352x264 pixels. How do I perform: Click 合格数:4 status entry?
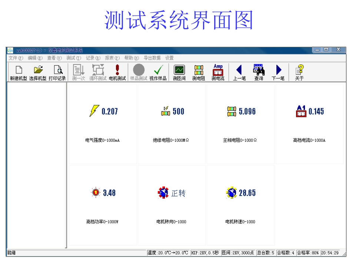point(286,253)
